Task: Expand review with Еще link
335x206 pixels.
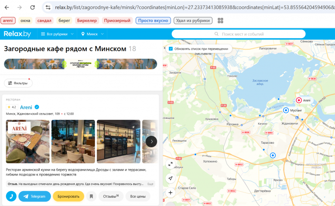Action: pyautogui.click(x=150, y=184)
